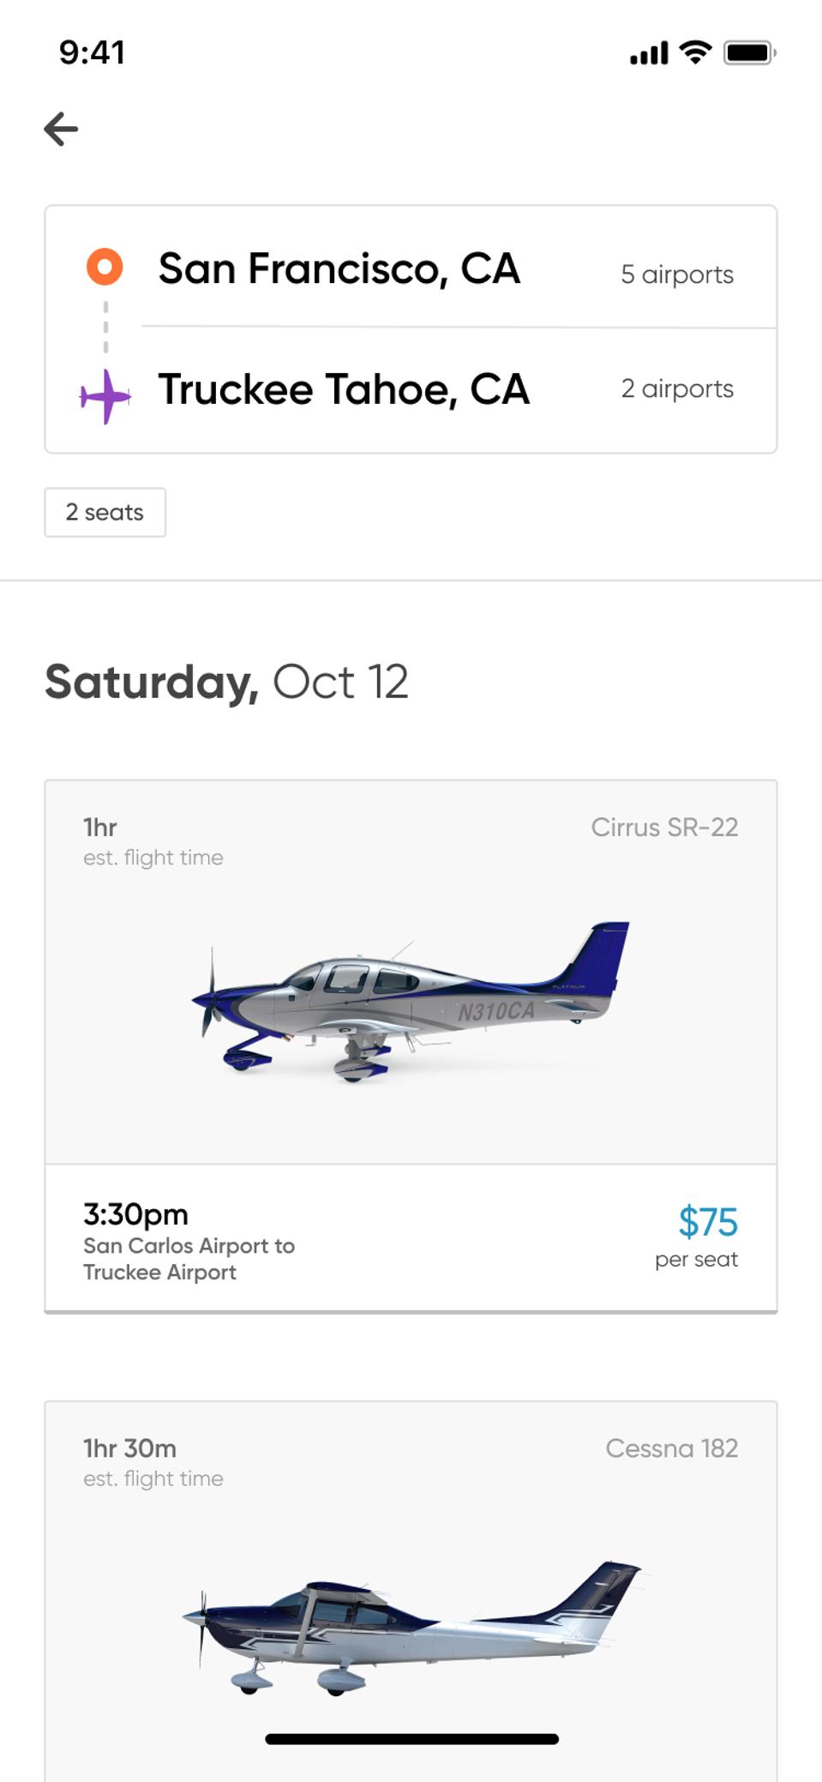This screenshot has height=1782, width=822.
Task: Click the Cessna 182 aircraft name
Action: [671, 1448]
